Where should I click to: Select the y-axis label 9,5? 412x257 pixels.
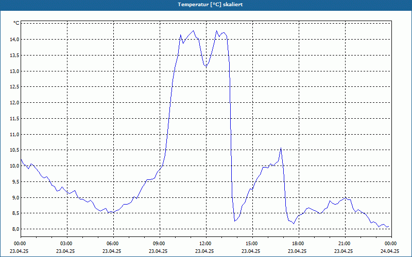pos(15,182)
